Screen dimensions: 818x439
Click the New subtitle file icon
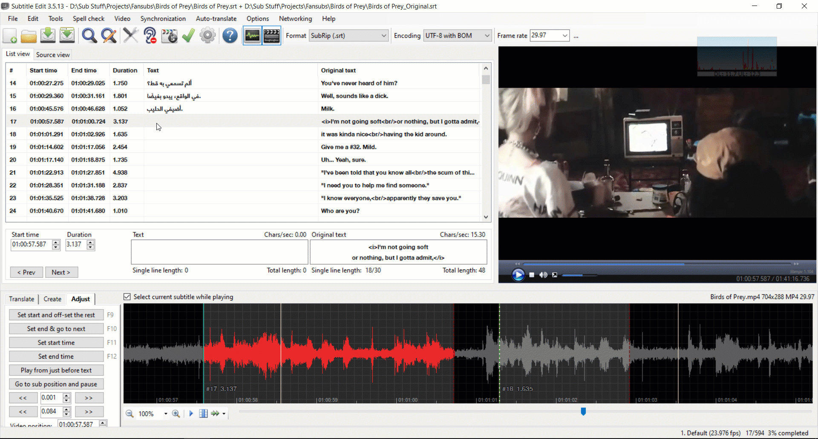click(x=10, y=36)
